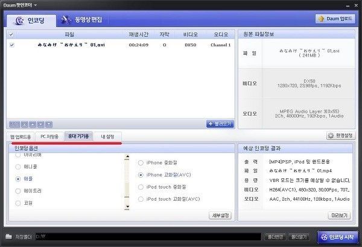This screenshot has width=362, height=247.
Task: Click the 00:24:09 duration cell
Action: (x=139, y=45)
